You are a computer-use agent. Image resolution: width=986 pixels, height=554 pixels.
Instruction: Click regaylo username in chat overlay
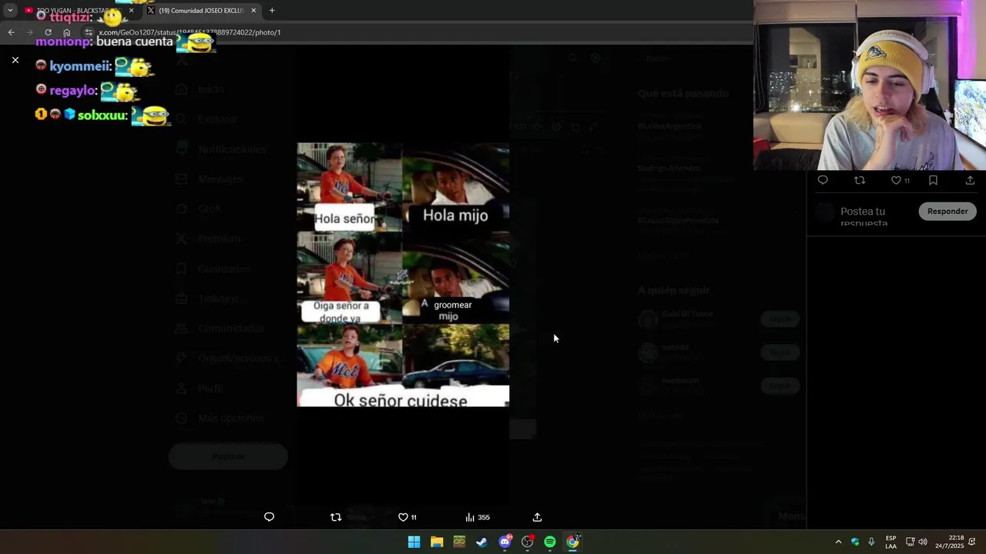(x=73, y=91)
